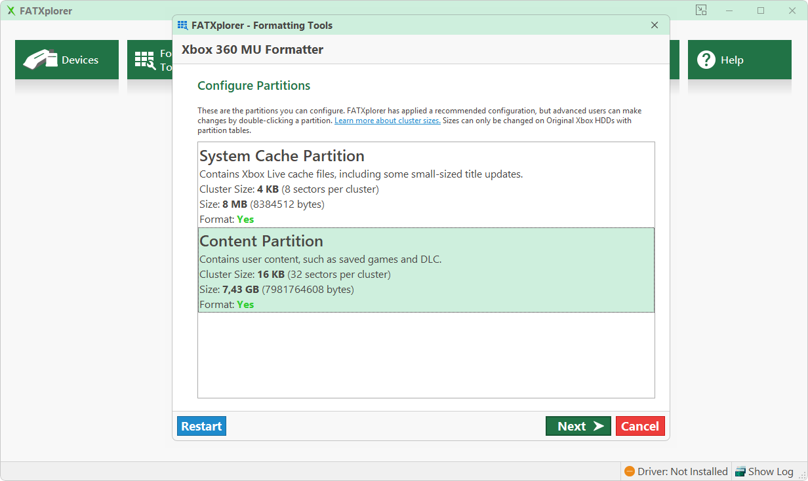Click the FATXplorer dialog title icon

(x=183, y=26)
